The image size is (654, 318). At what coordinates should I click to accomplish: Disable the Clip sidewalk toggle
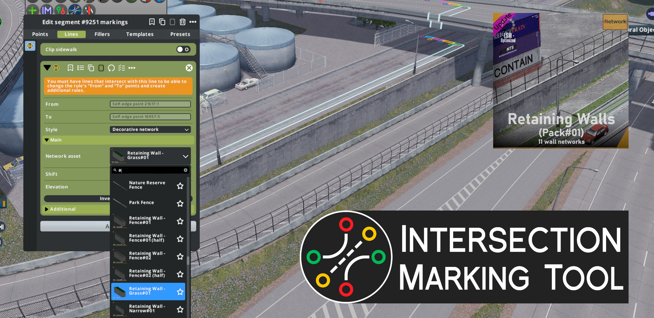pyautogui.click(x=183, y=49)
